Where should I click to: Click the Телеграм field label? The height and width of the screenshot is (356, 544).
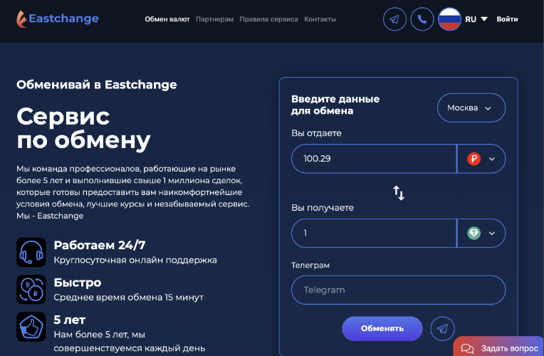310,265
